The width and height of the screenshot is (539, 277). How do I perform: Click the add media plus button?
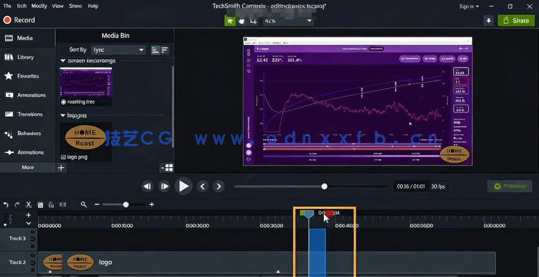tap(61, 168)
